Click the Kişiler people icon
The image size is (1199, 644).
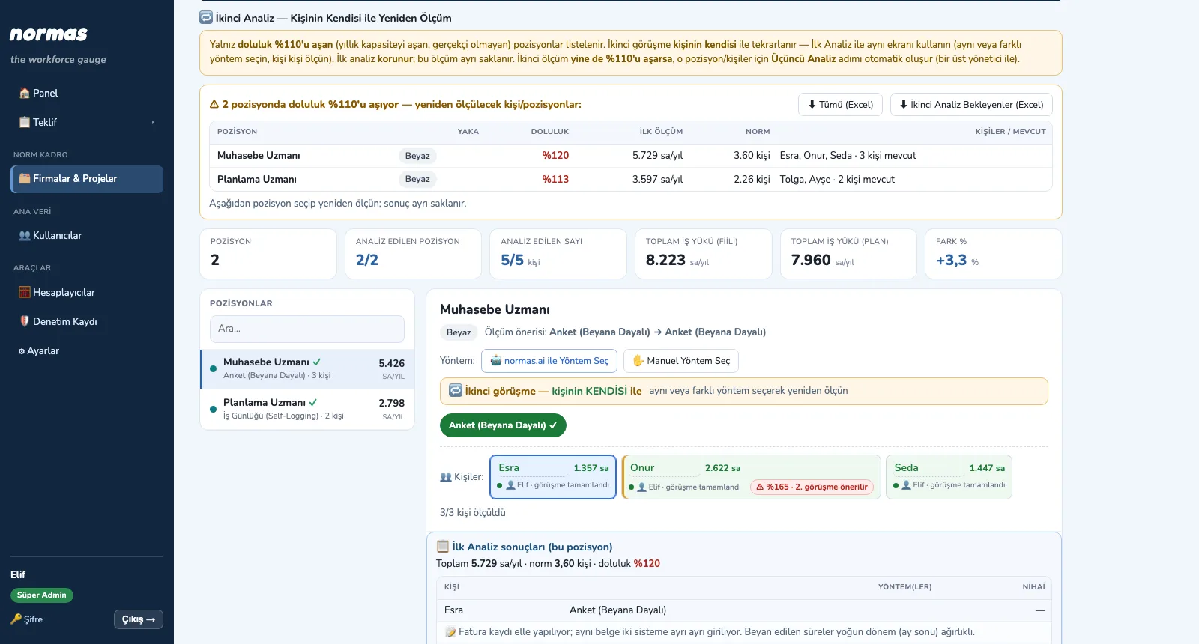tap(446, 477)
